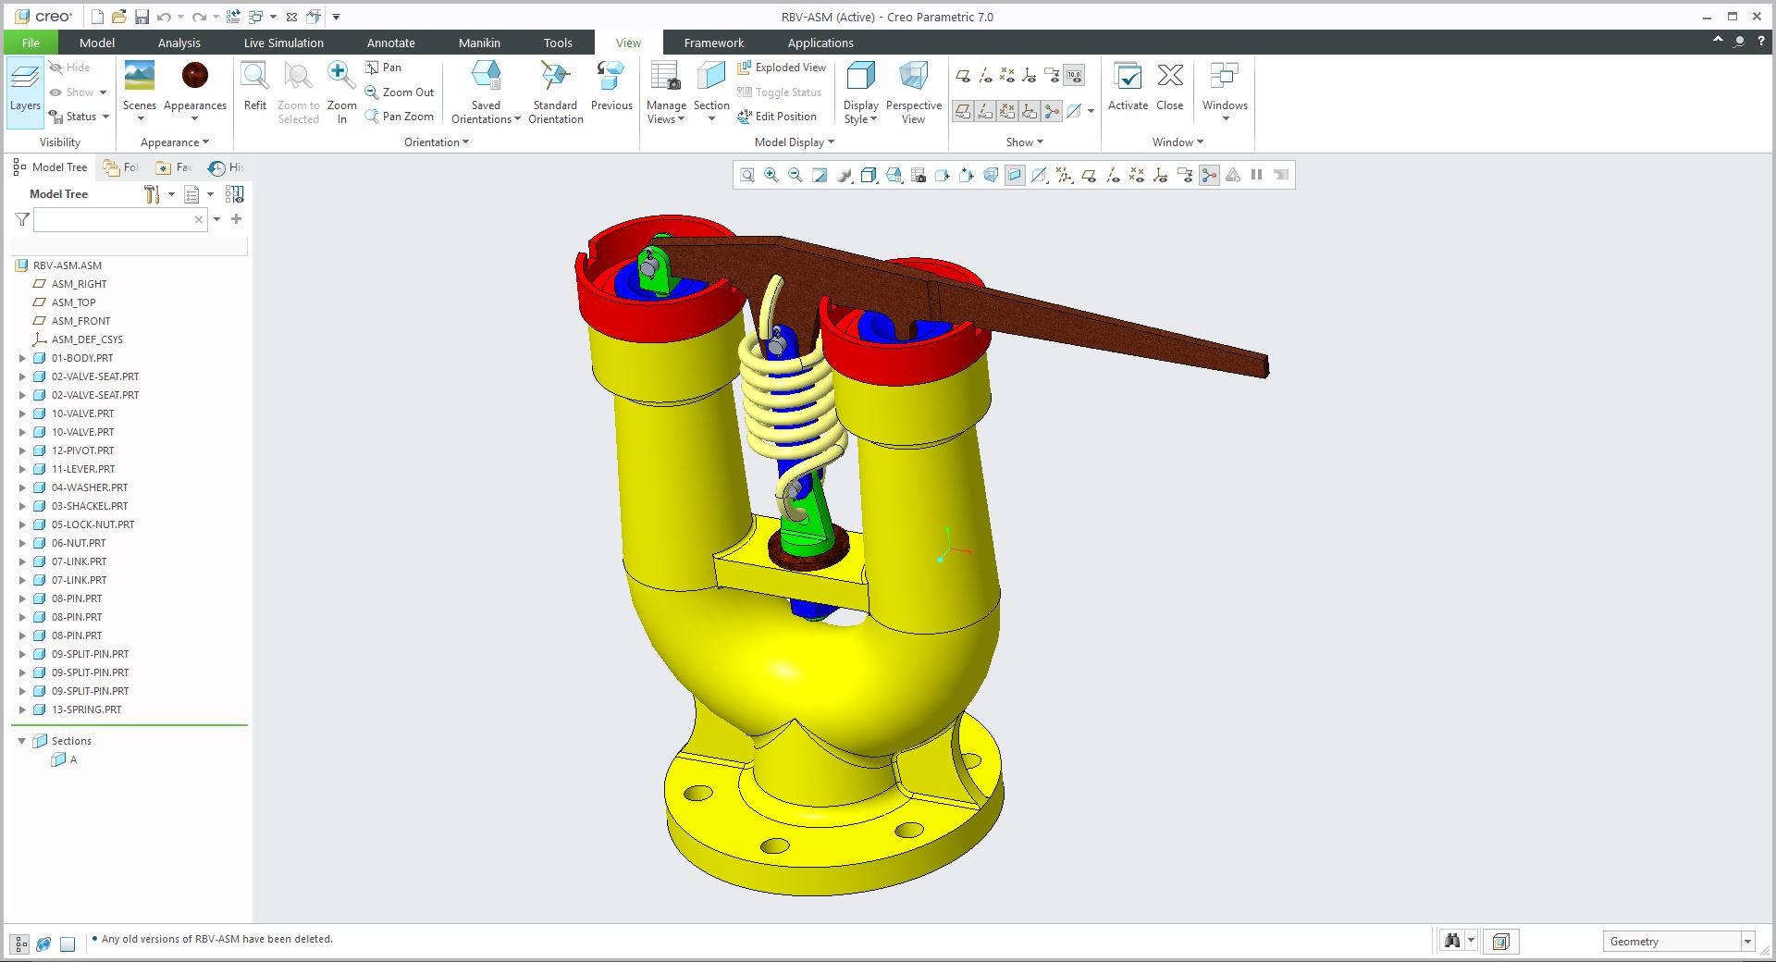This screenshot has height=962, width=1776.
Task: Click the Regenerate icon in quick access toolbar
Action: click(233, 17)
